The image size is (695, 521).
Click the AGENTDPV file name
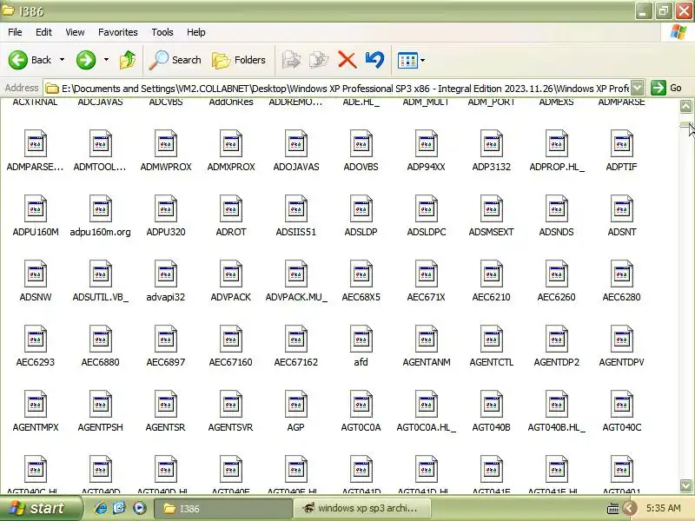pyautogui.click(x=621, y=362)
